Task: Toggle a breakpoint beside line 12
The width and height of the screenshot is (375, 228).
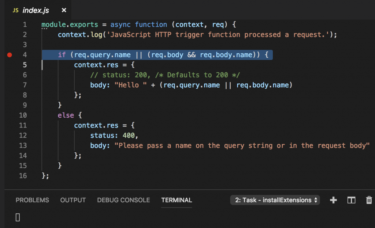Action: pos(10,135)
